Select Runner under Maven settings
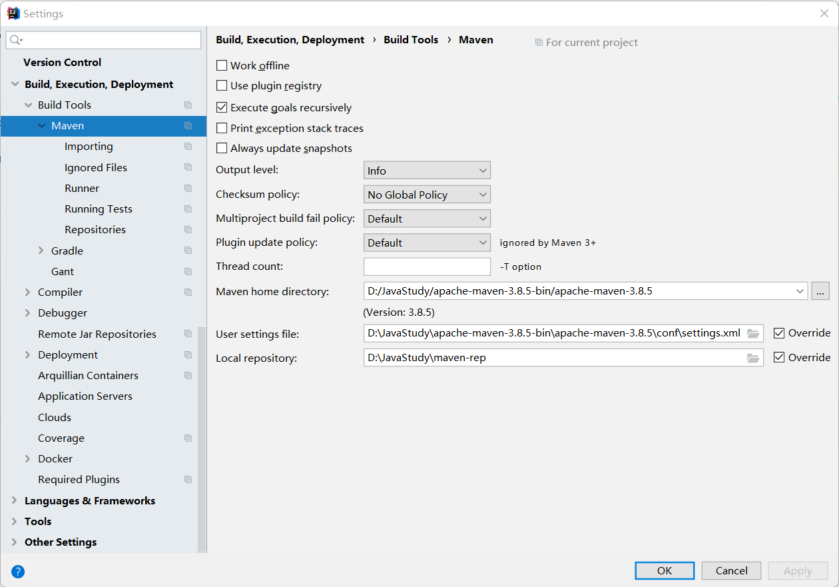 [x=82, y=189]
